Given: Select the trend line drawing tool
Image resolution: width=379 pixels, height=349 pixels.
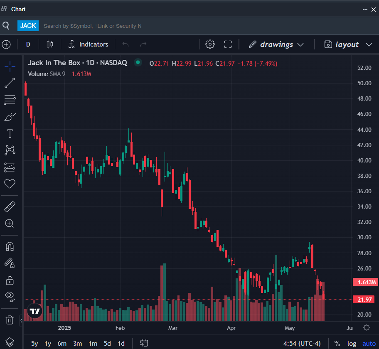Looking at the screenshot, I should point(10,83).
